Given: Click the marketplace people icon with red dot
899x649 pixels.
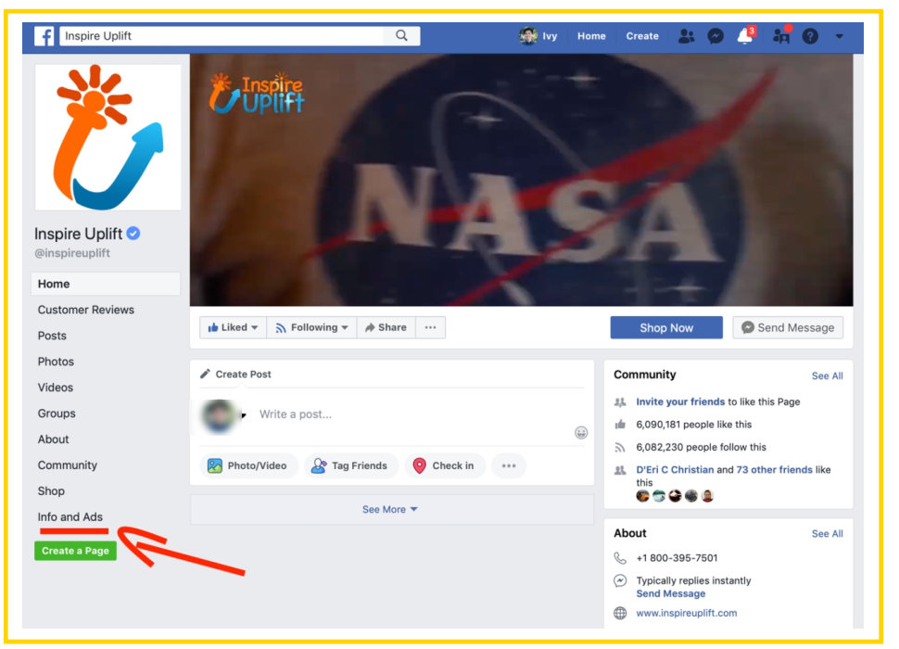Looking at the screenshot, I should coord(781,35).
